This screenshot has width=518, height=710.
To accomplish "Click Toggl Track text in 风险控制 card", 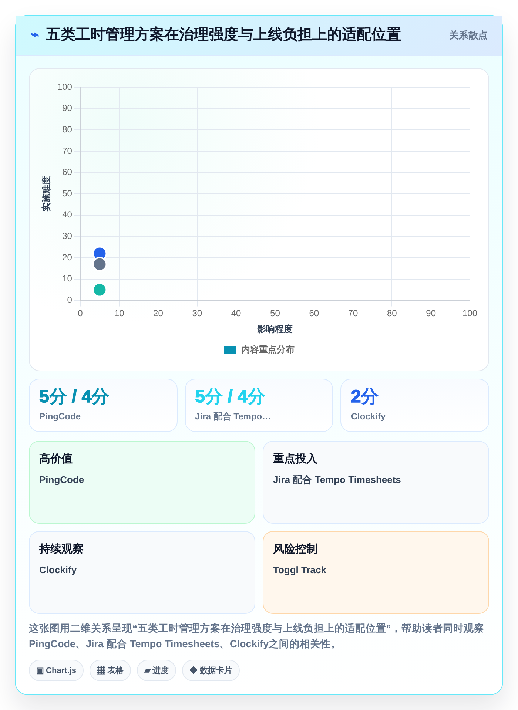I will click(300, 570).
